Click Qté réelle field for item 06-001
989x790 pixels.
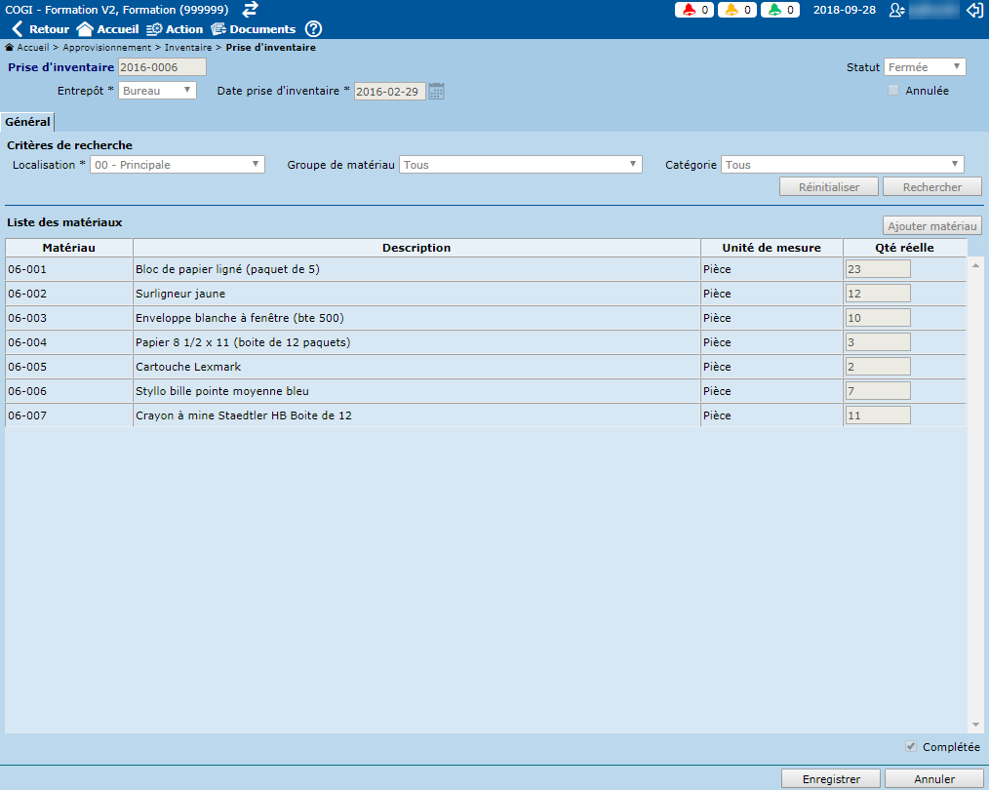[x=877, y=269]
